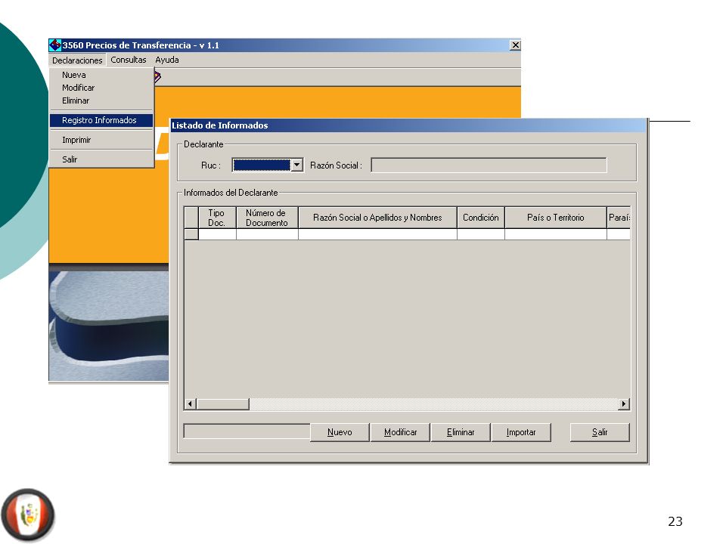Click the Modificar button in Listado de Informados
Viewport: 726px width, 544px height.
(400, 432)
